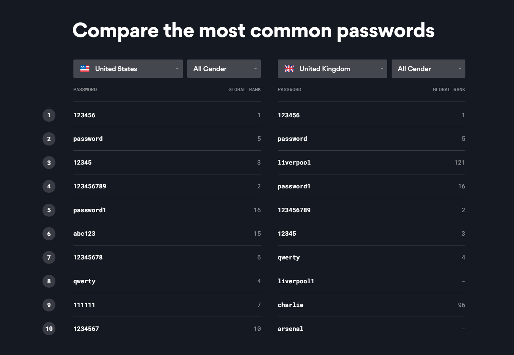Viewport: 514px width, 355px height.
Task: Expand the left All Gender dropdown
Action: (x=224, y=69)
